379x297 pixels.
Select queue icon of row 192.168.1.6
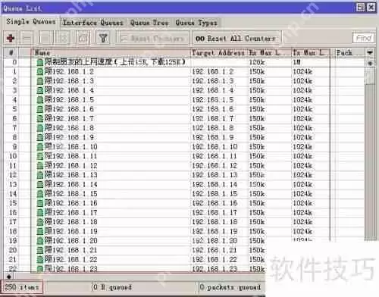(x=40, y=109)
